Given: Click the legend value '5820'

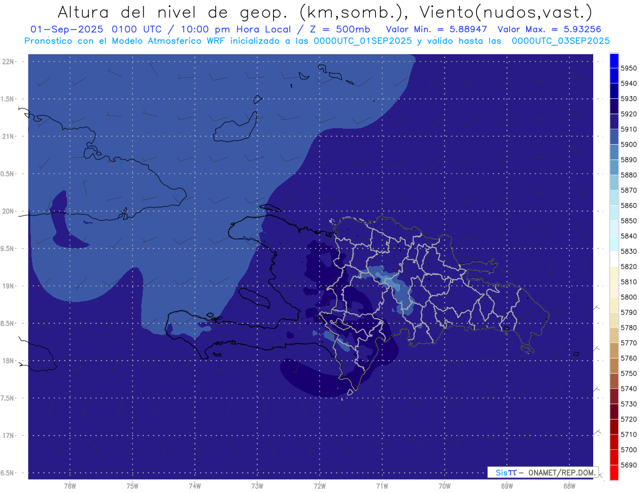Looking at the screenshot, I should click(628, 266).
